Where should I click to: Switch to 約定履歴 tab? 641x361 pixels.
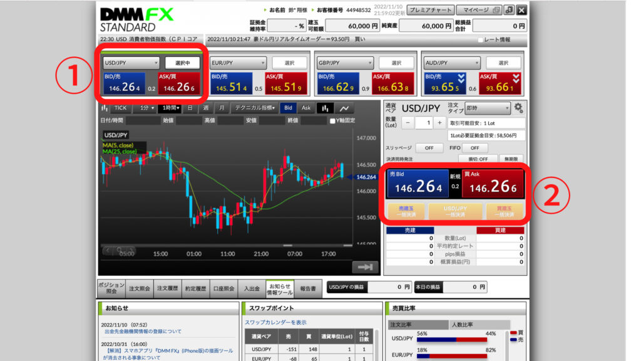click(196, 288)
